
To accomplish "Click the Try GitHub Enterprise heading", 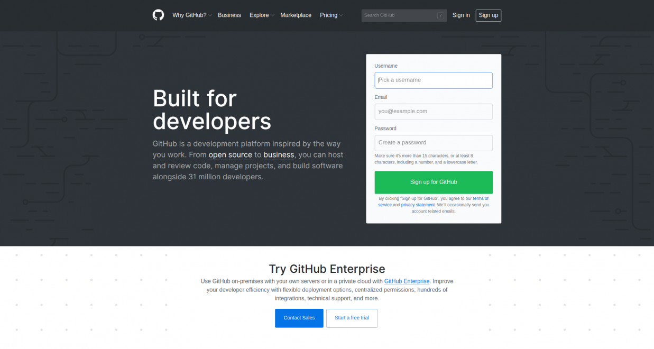I will click(327, 269).
